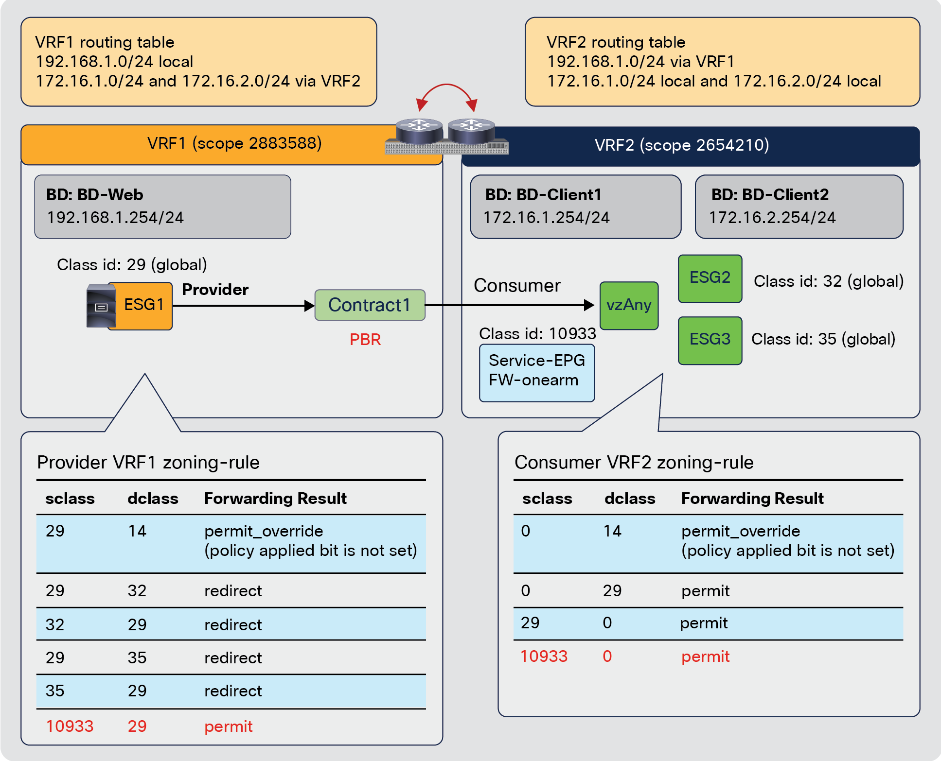Click redirect in Provider row 32/29

coord(233,625)
